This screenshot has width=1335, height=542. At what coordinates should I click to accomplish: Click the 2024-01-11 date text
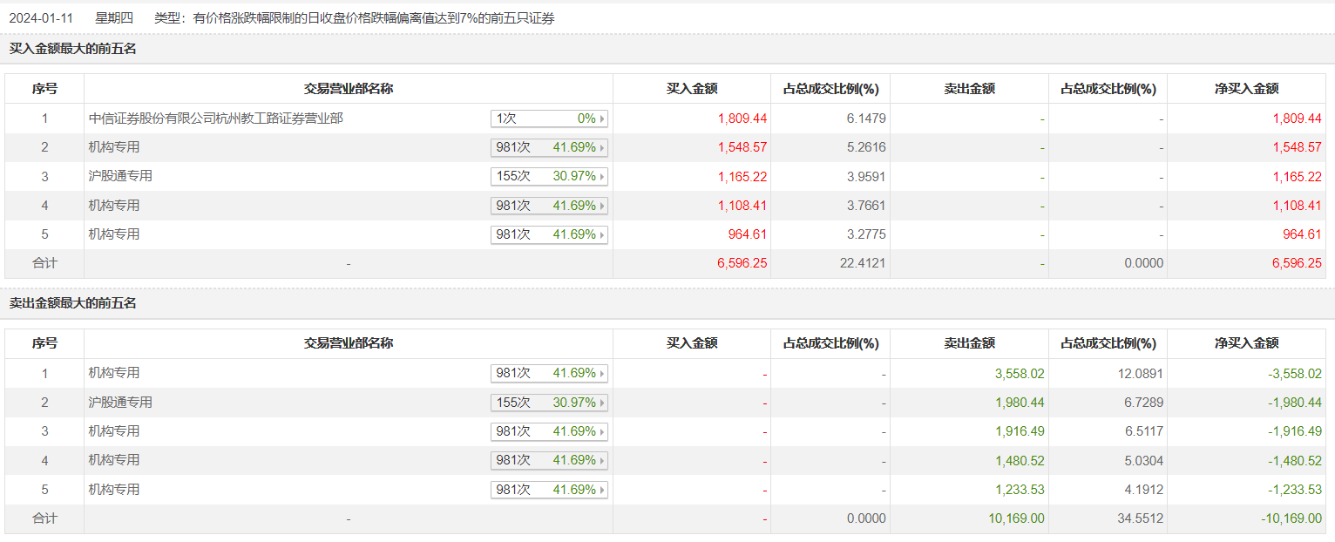[x=41, y=17]
